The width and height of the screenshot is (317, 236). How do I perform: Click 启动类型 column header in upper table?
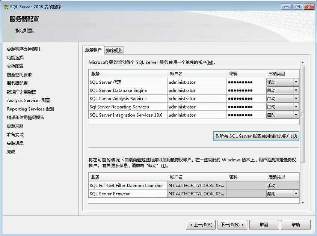pyautogui.click(x=282, y=74)
